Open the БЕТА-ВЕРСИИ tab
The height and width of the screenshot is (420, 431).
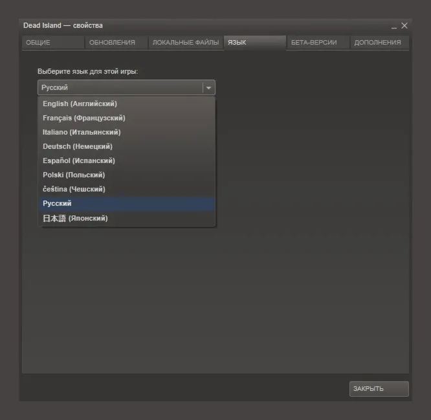point(318,43)
